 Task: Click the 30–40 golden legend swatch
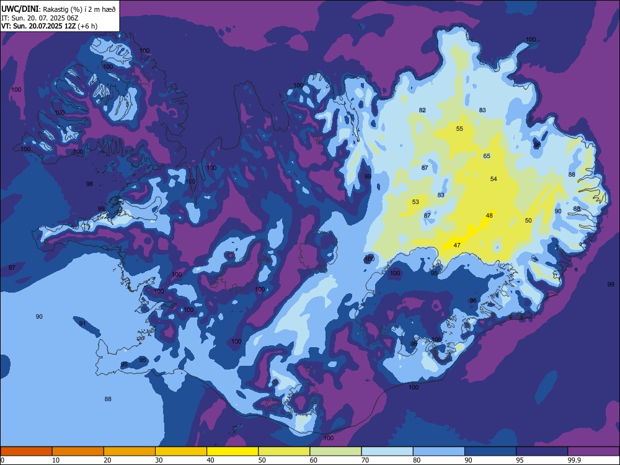(x=181, y=451)
